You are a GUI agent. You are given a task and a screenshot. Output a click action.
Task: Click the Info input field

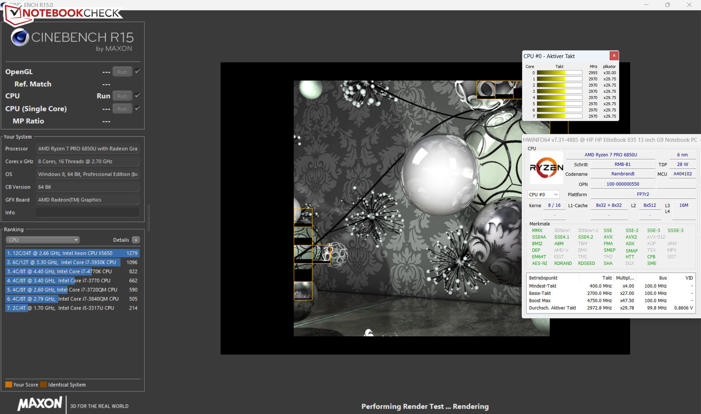point(88,212)
